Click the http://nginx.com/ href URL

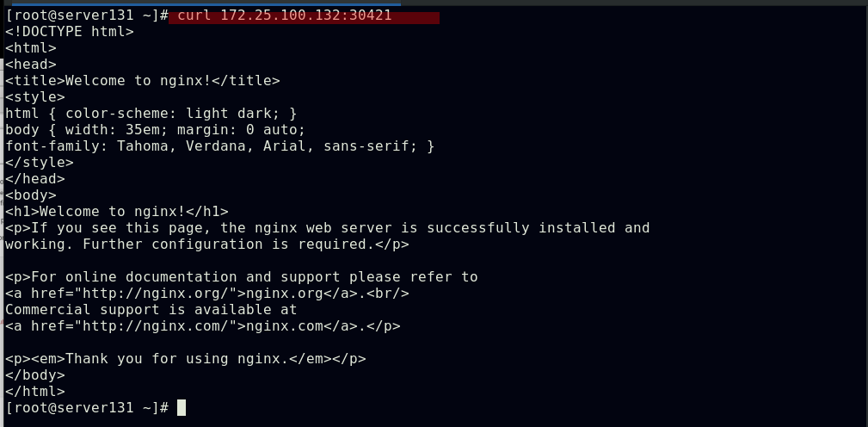pyautogui.click(x=155, y=326)
